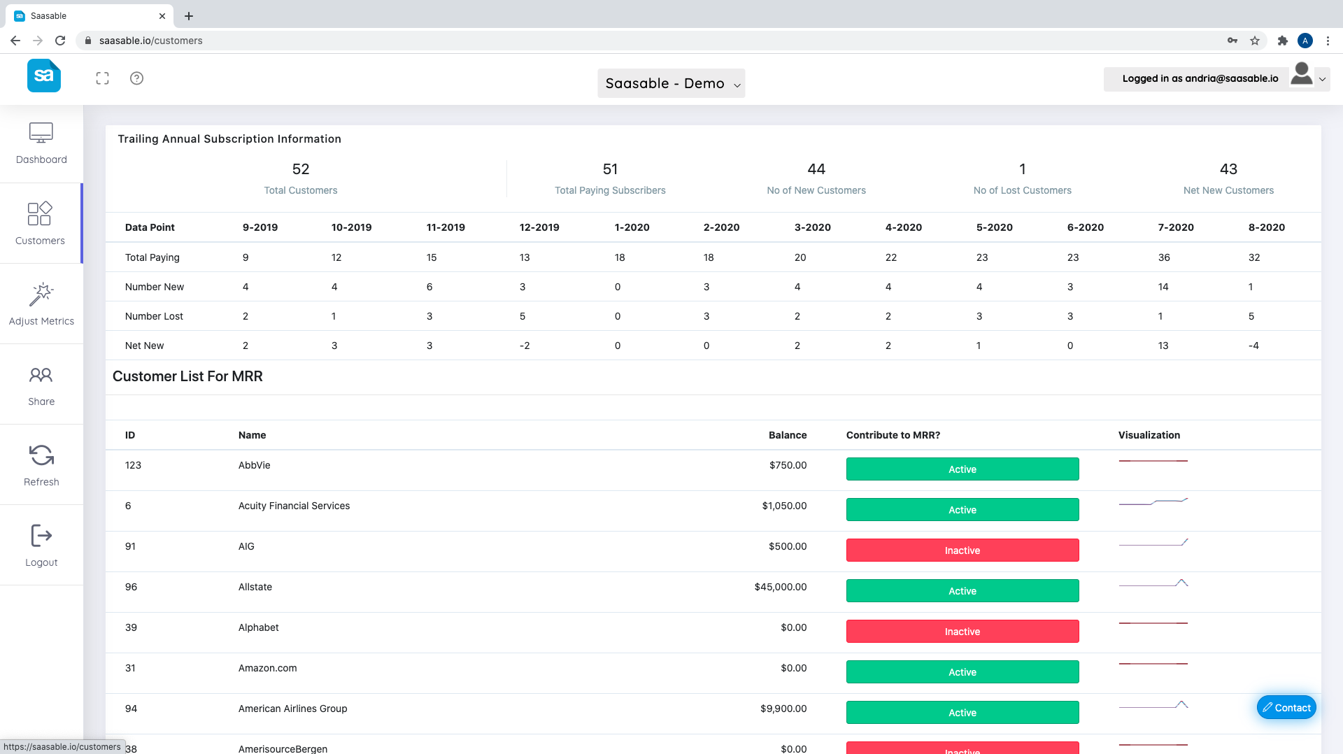Click the Logout sidebar icon
Image resolution: width=1343 pixels, height=754 pixels.
click(x=41, y=536)
